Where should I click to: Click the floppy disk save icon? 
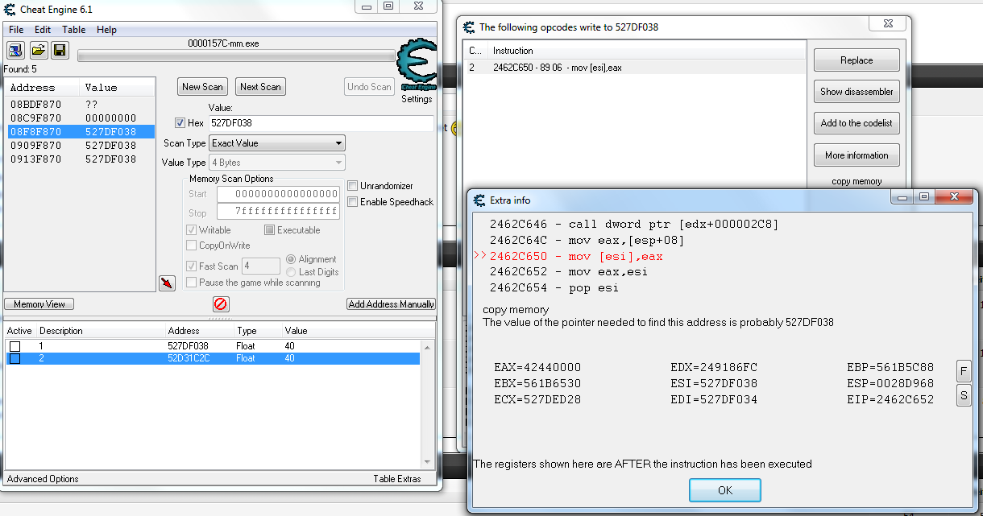click(60, 51)
